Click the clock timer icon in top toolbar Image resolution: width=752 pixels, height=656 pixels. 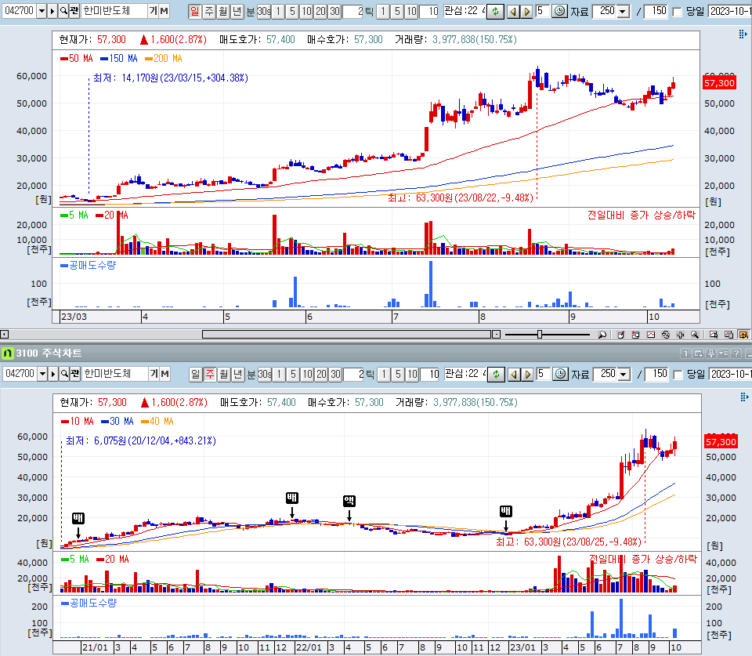tap(559, 11)
